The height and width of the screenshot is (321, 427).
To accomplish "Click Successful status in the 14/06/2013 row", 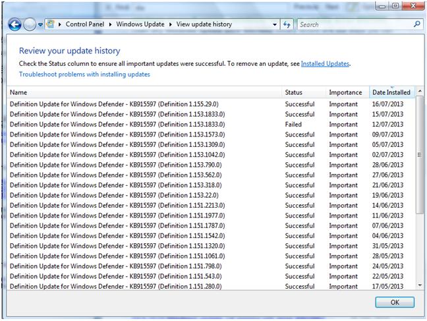I will pos(300,205).
